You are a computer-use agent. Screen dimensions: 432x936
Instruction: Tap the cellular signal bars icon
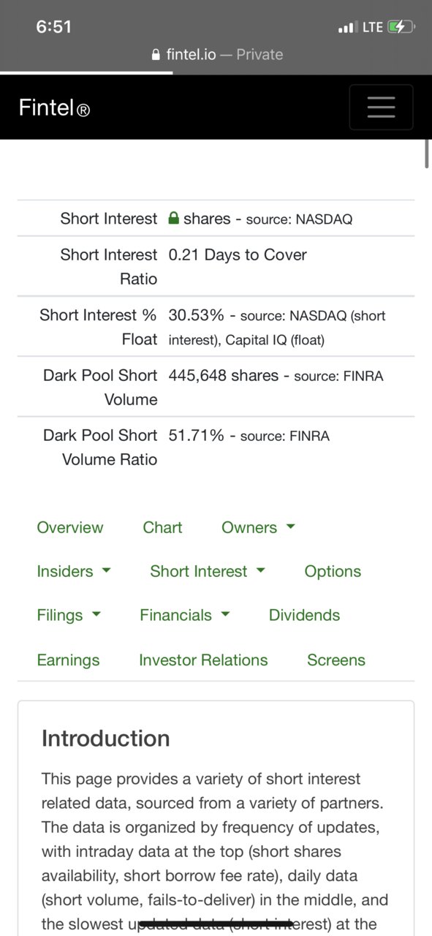click(x=346, y=28)
